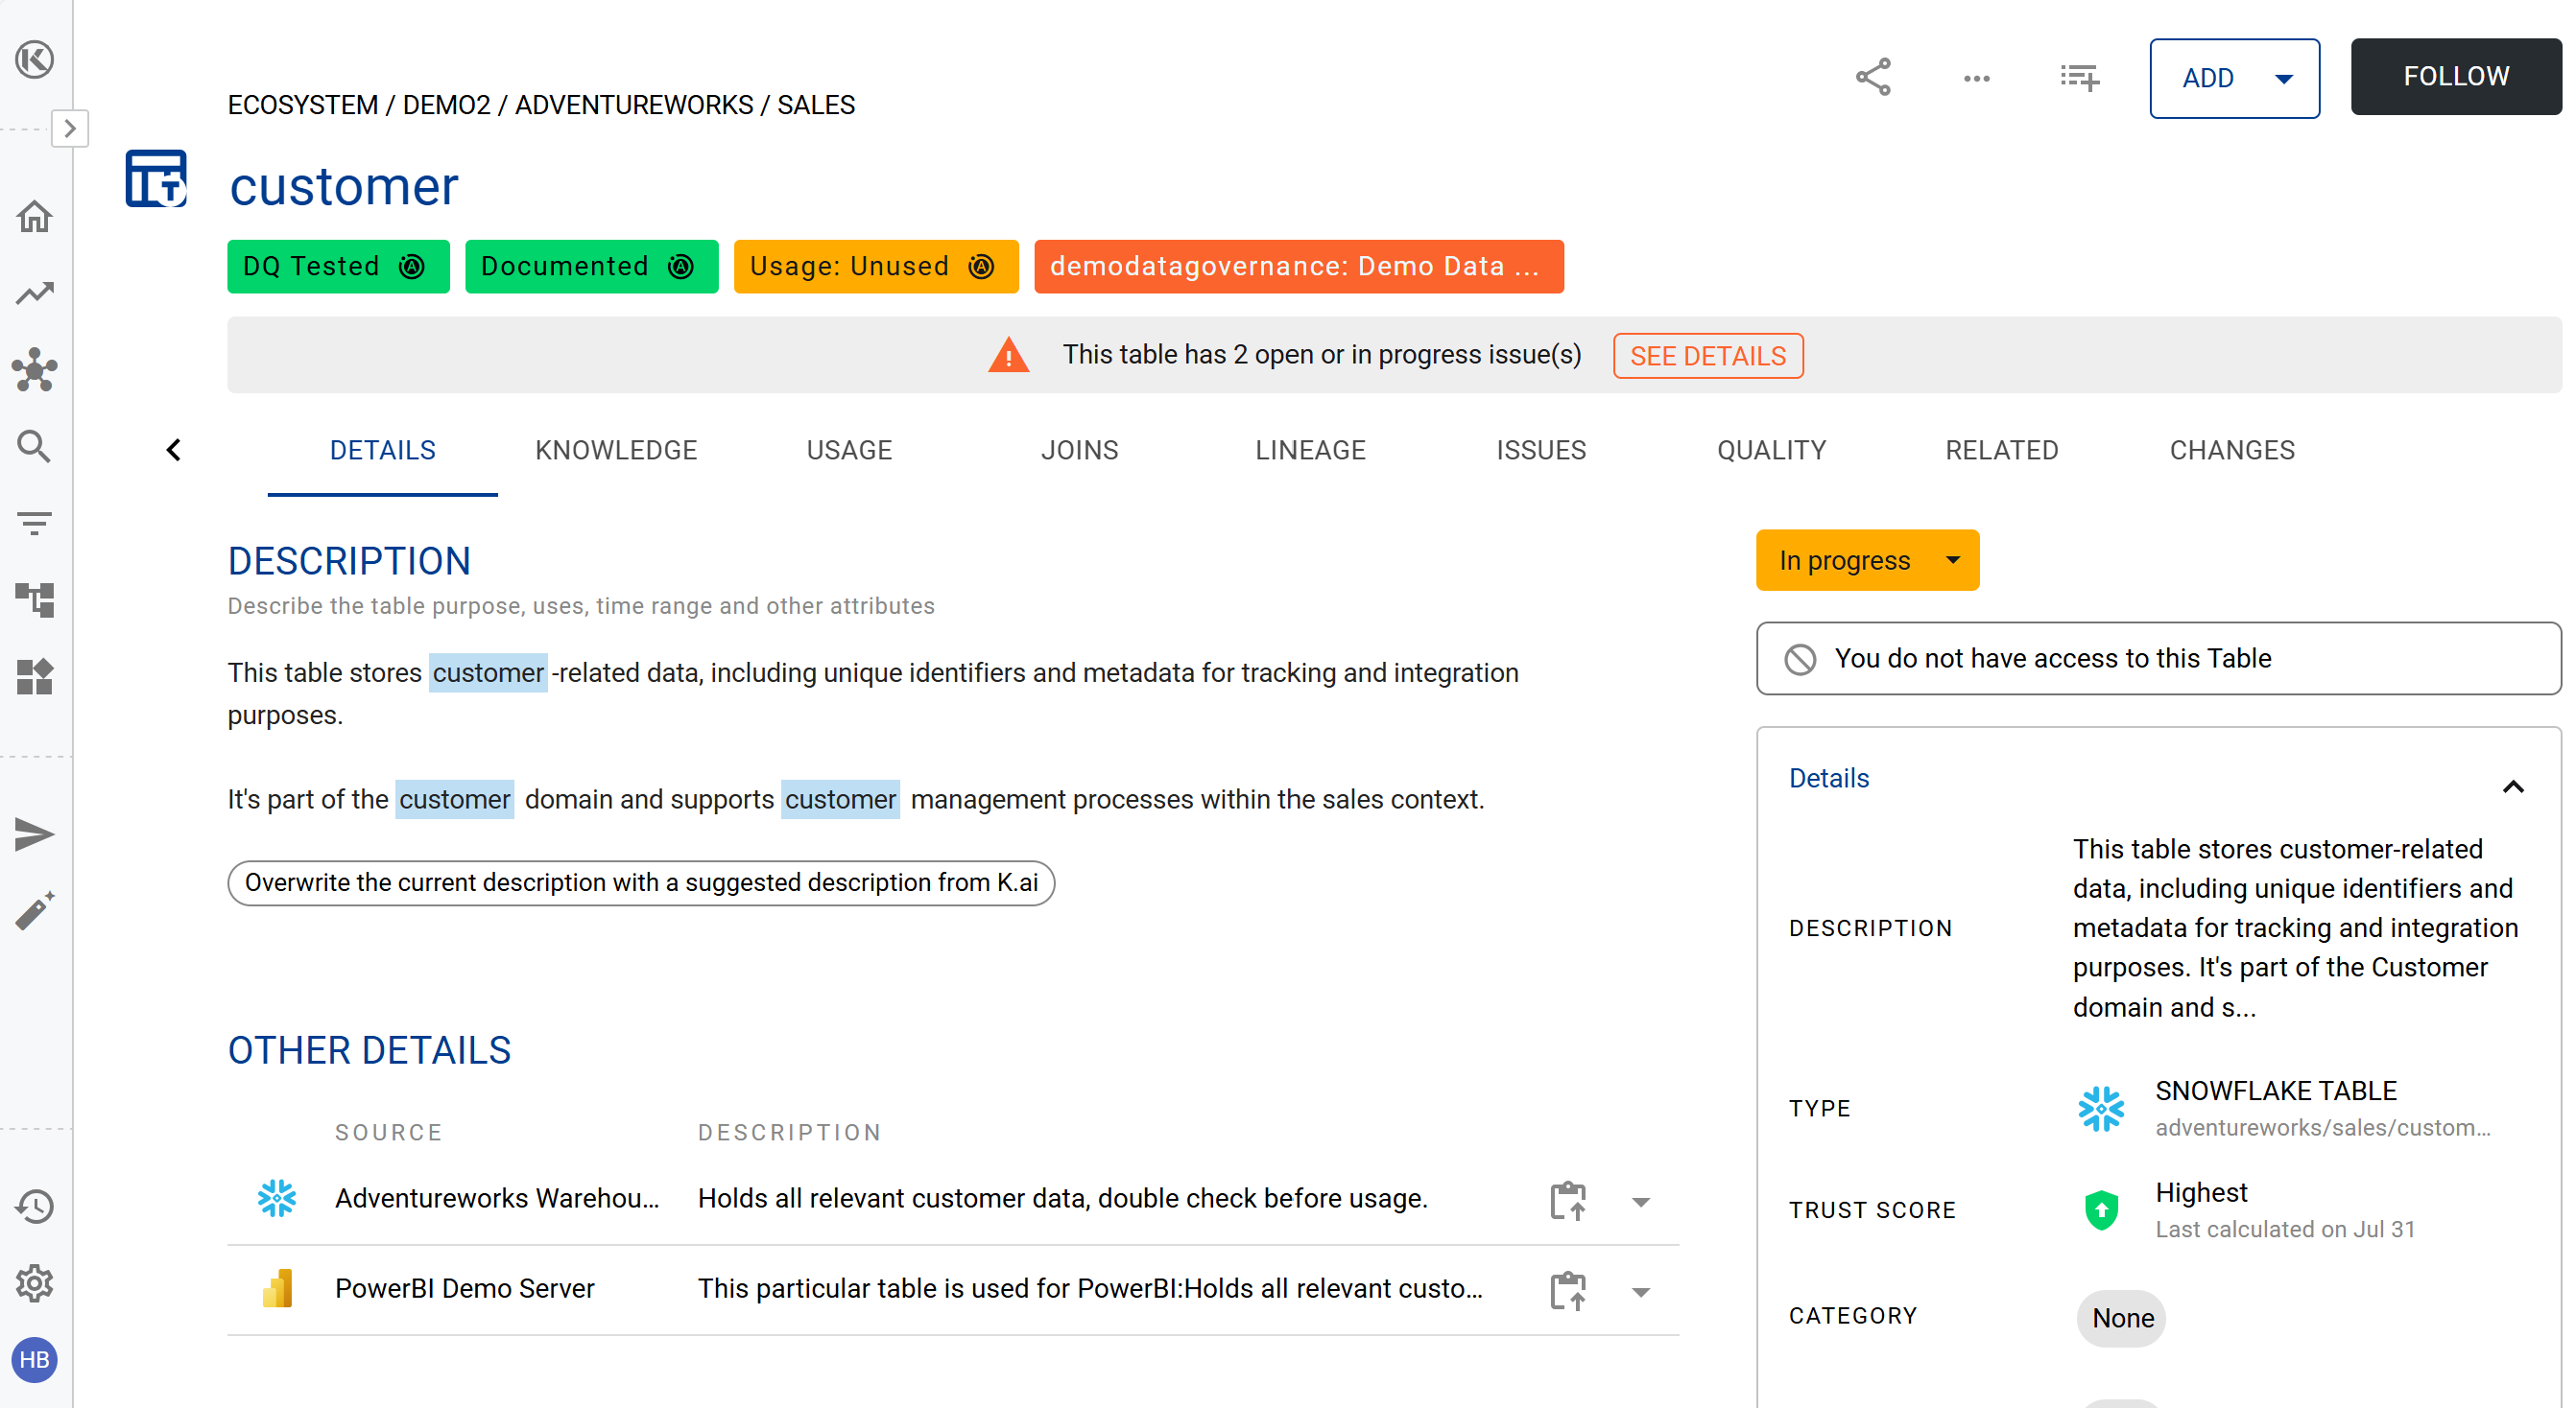Collapse the Details panel chevron
The height and width of the screenshot is (1408, 2576).
click(2512, 787)
